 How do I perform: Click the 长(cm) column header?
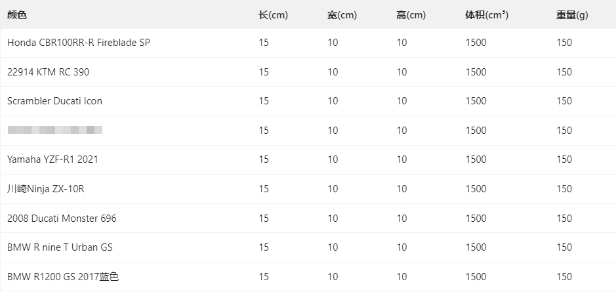coord(273,14)
